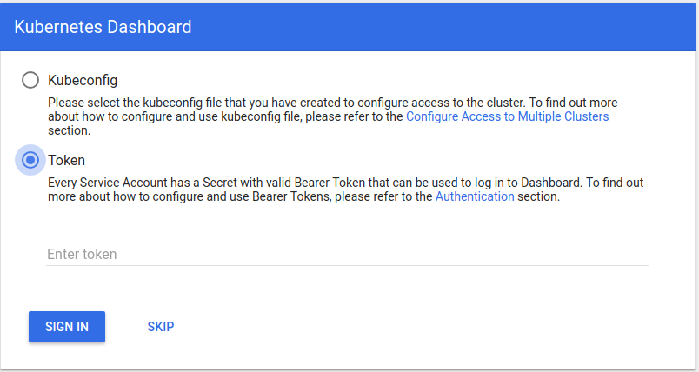Submit the login form with SIGN IN
The width and height of the screenshot is (699, 372).
67,327
